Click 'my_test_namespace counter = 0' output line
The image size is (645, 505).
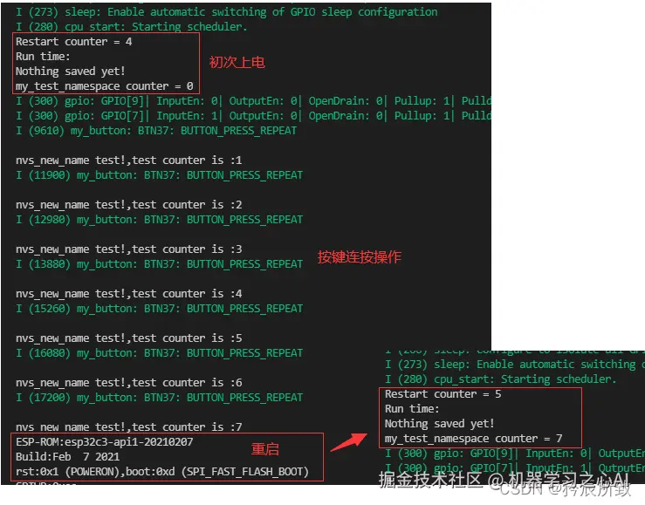104,85
